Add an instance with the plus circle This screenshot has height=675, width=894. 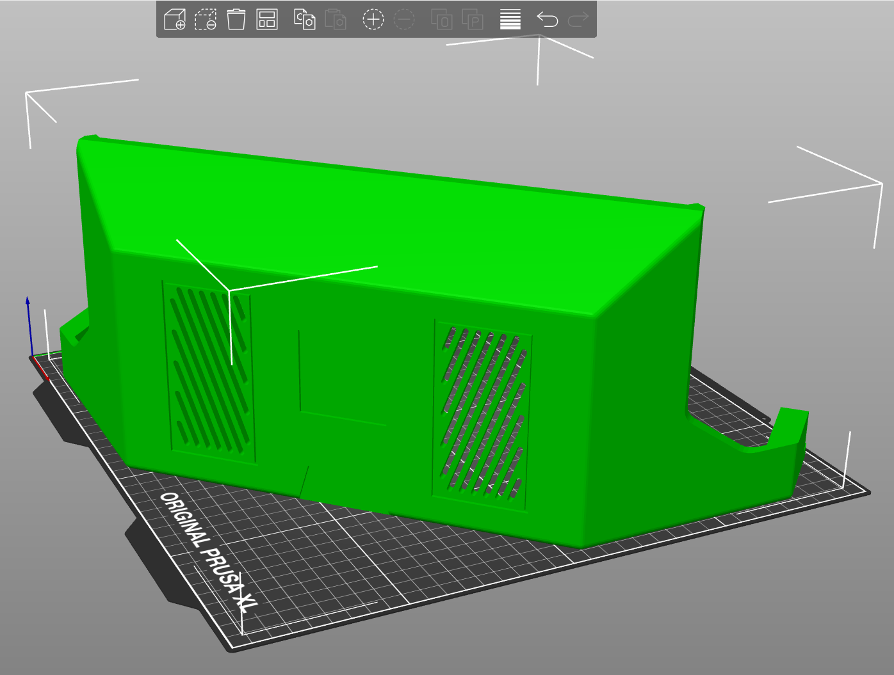[x=373, y=19]
